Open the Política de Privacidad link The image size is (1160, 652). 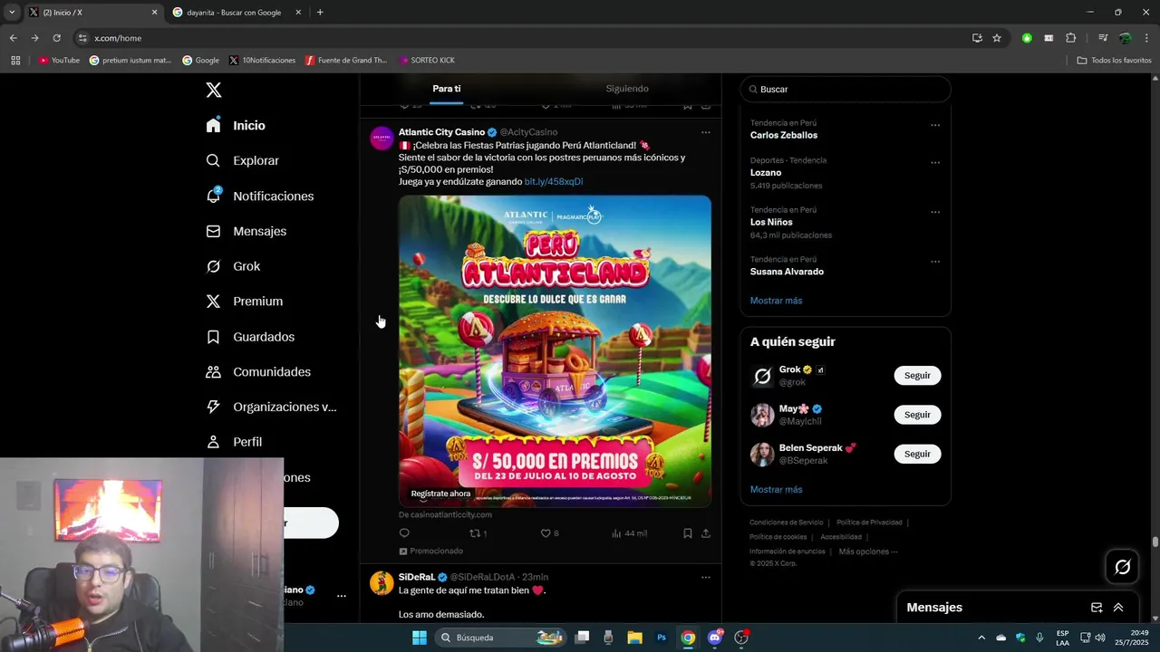click(869, 523)
